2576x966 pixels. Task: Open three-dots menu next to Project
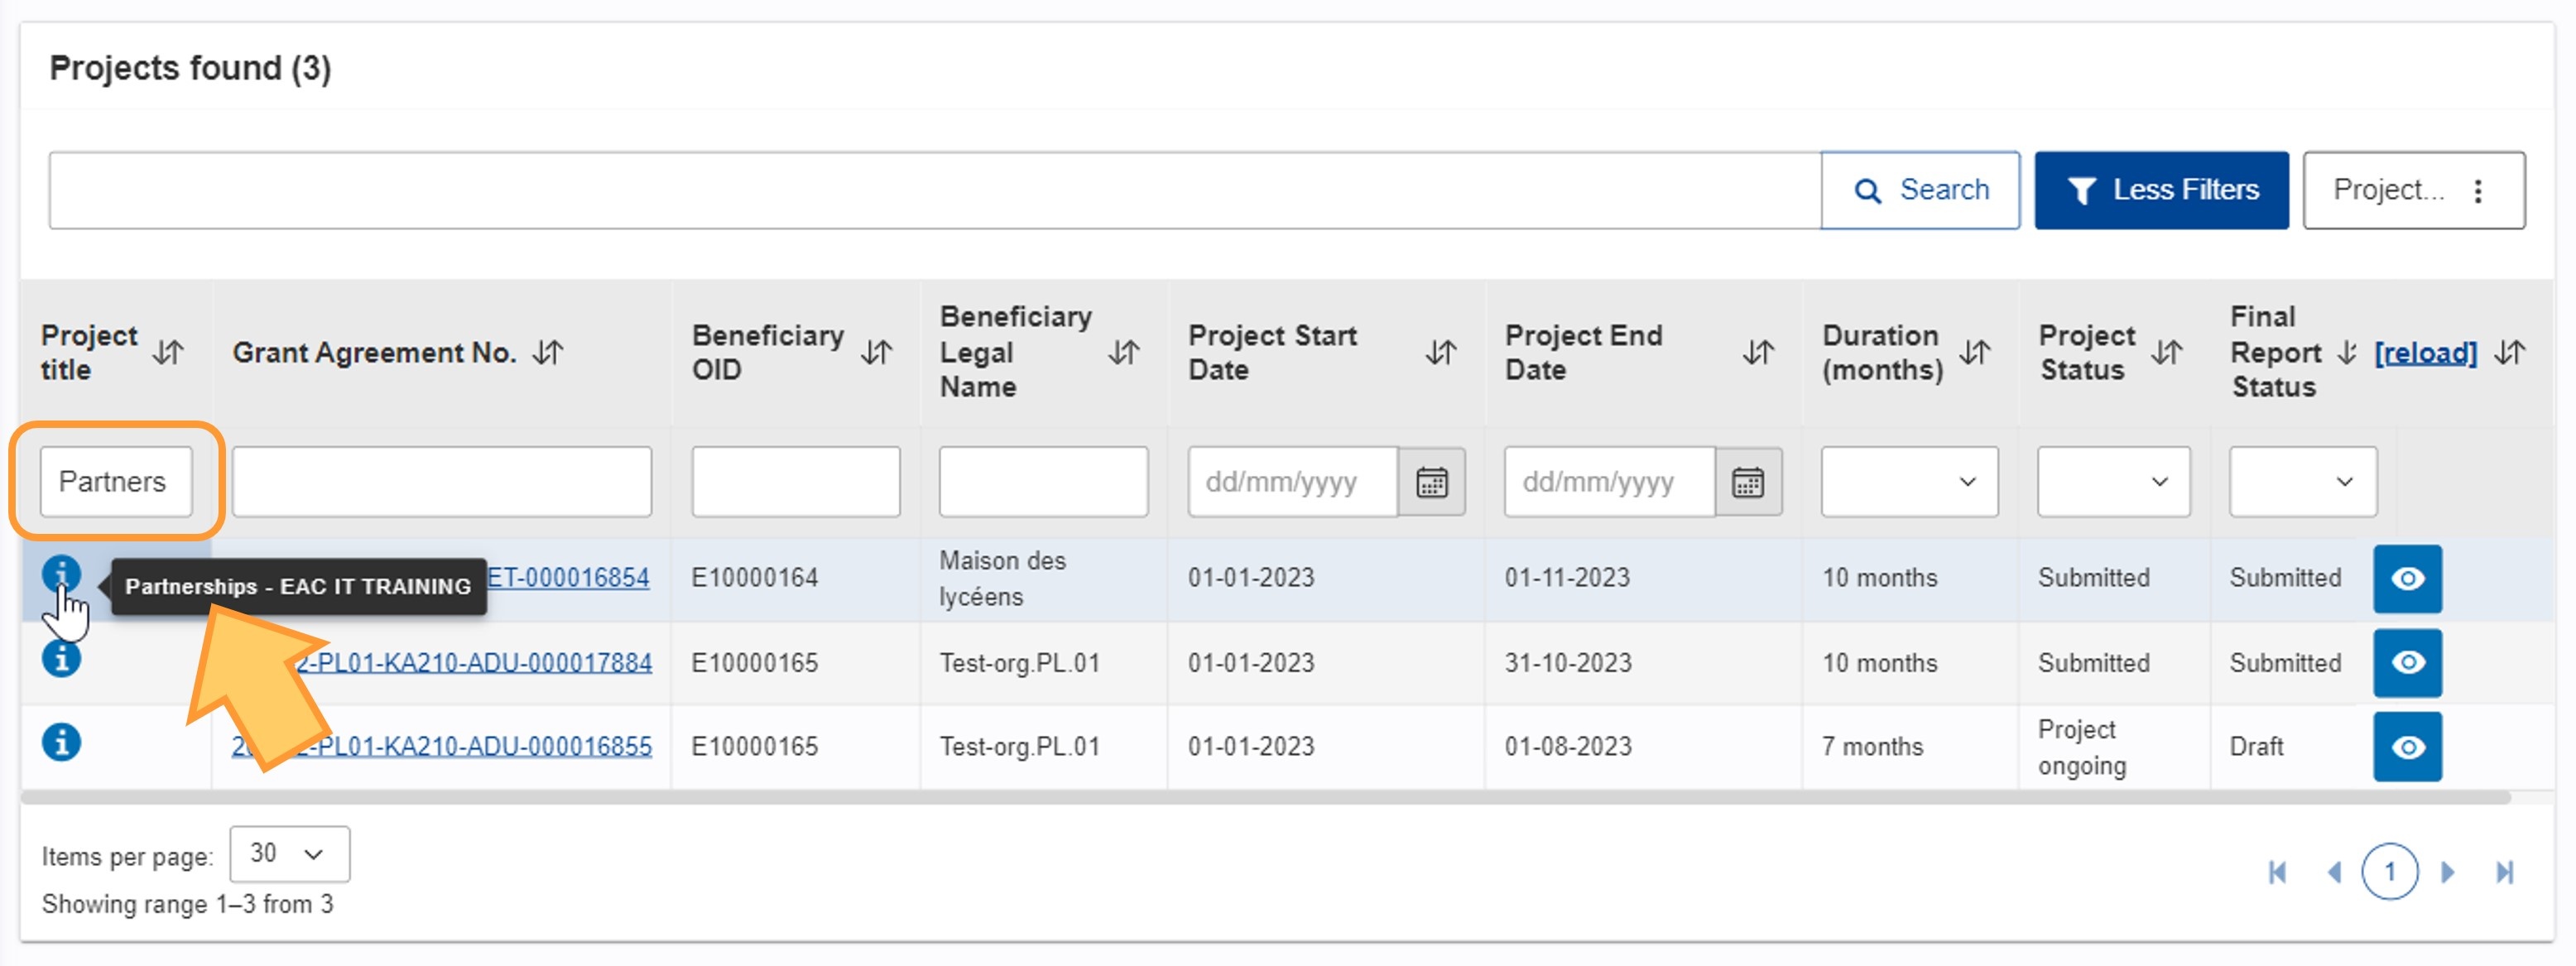coord(2478,191)
